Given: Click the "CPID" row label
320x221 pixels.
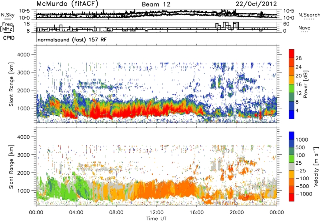Looking at the screenshot, I should pos(9,38).
